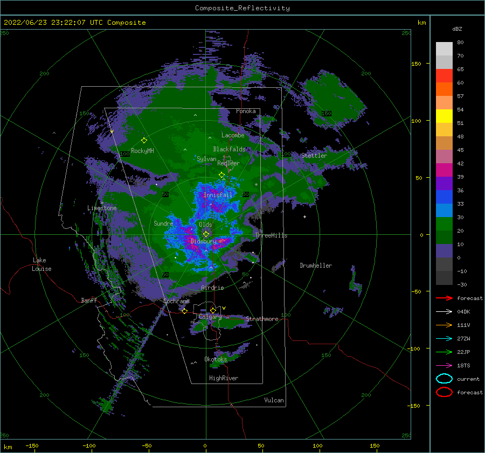
Task: Click the Lacombe city label
Action: (233, 135)
